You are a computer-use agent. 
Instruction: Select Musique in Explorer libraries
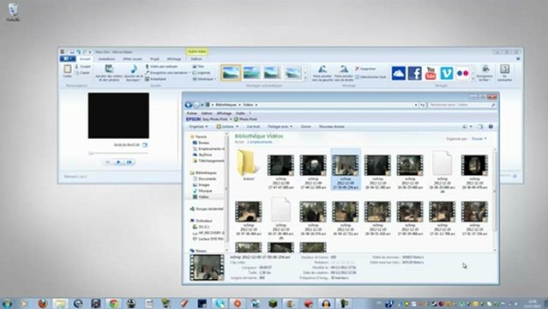[x=202, y=191]
